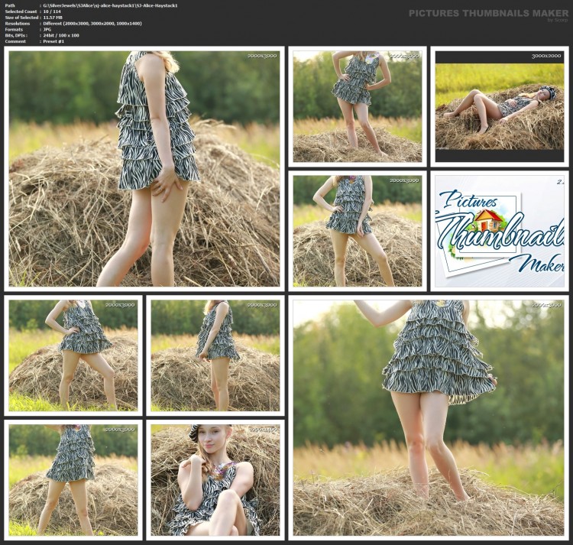573x545 pixels.
Task: Click the Selected Count value 10 / 114
Action: click(52, 11)
